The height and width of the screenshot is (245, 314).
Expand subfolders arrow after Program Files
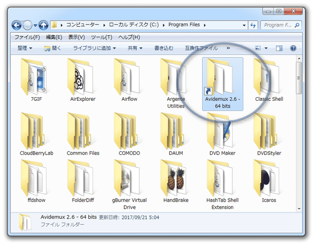[x=205, y=25]
